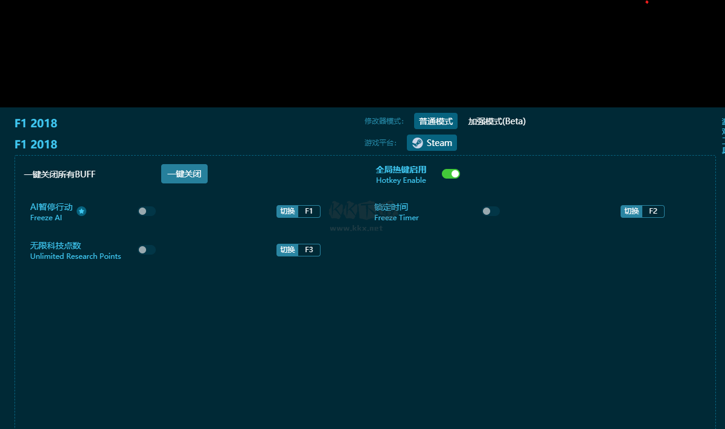Click the second F1 2018 title

click(36, 144)
